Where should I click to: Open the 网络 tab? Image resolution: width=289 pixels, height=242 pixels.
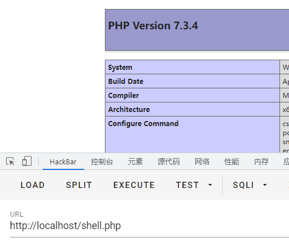pos(202,162)
